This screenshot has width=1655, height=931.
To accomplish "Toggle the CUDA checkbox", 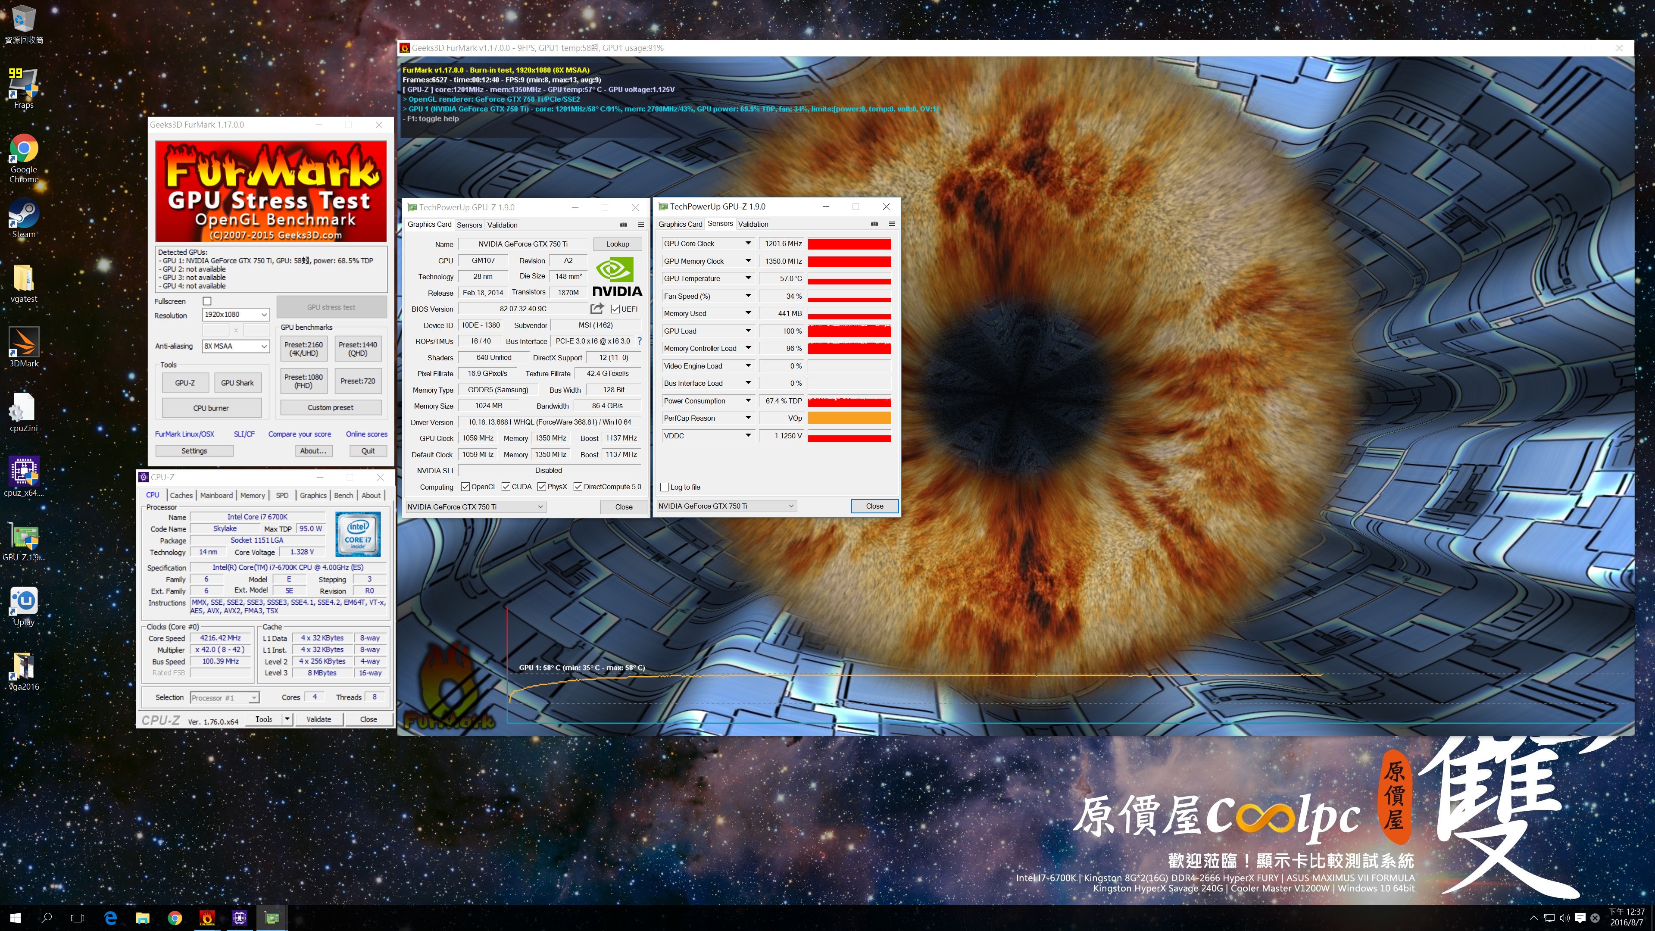I will [x=506, y=487].
